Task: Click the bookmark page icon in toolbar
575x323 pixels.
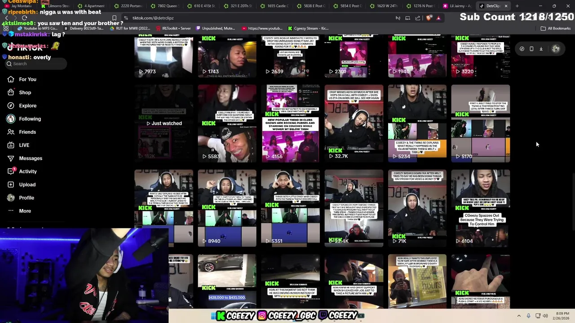Action: click(115, 18)
